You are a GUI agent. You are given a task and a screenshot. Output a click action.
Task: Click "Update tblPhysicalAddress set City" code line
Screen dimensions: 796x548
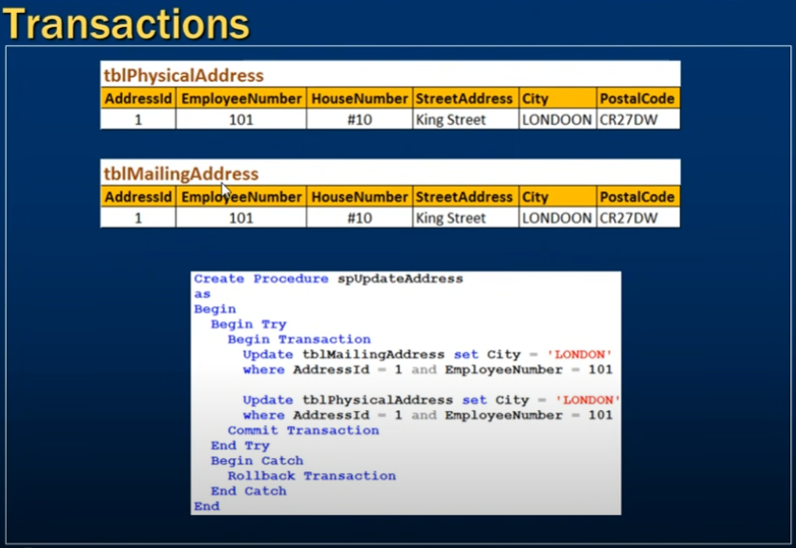click(432, 400)
